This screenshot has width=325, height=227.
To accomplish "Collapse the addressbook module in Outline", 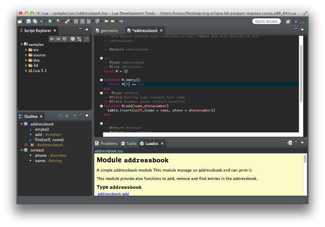I will [x=22, y=124].
